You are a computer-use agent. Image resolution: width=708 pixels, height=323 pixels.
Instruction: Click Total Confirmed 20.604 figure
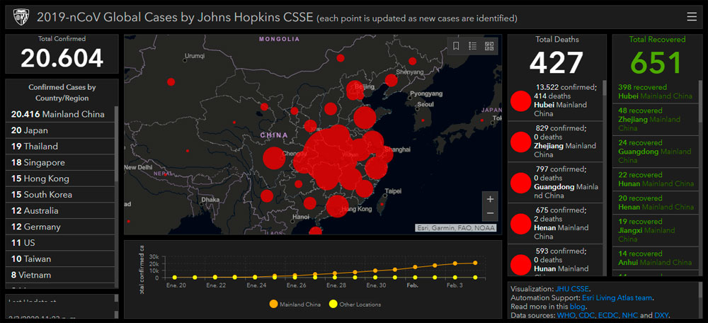(x=62, y=58)
